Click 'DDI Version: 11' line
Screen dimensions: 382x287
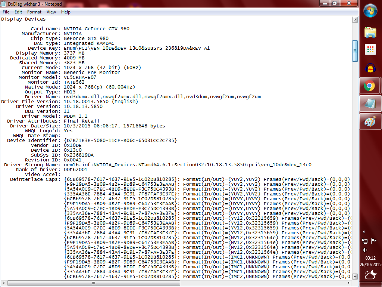[x=47, y=111]
